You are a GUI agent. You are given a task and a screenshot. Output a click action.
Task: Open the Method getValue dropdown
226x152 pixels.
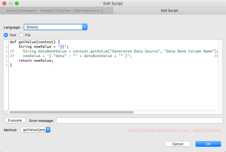(x=35, y=130)
